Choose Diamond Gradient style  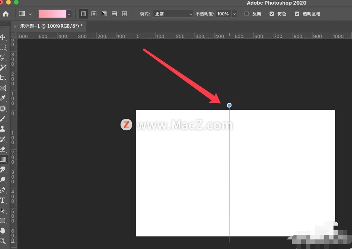click(x=124, y=14)
